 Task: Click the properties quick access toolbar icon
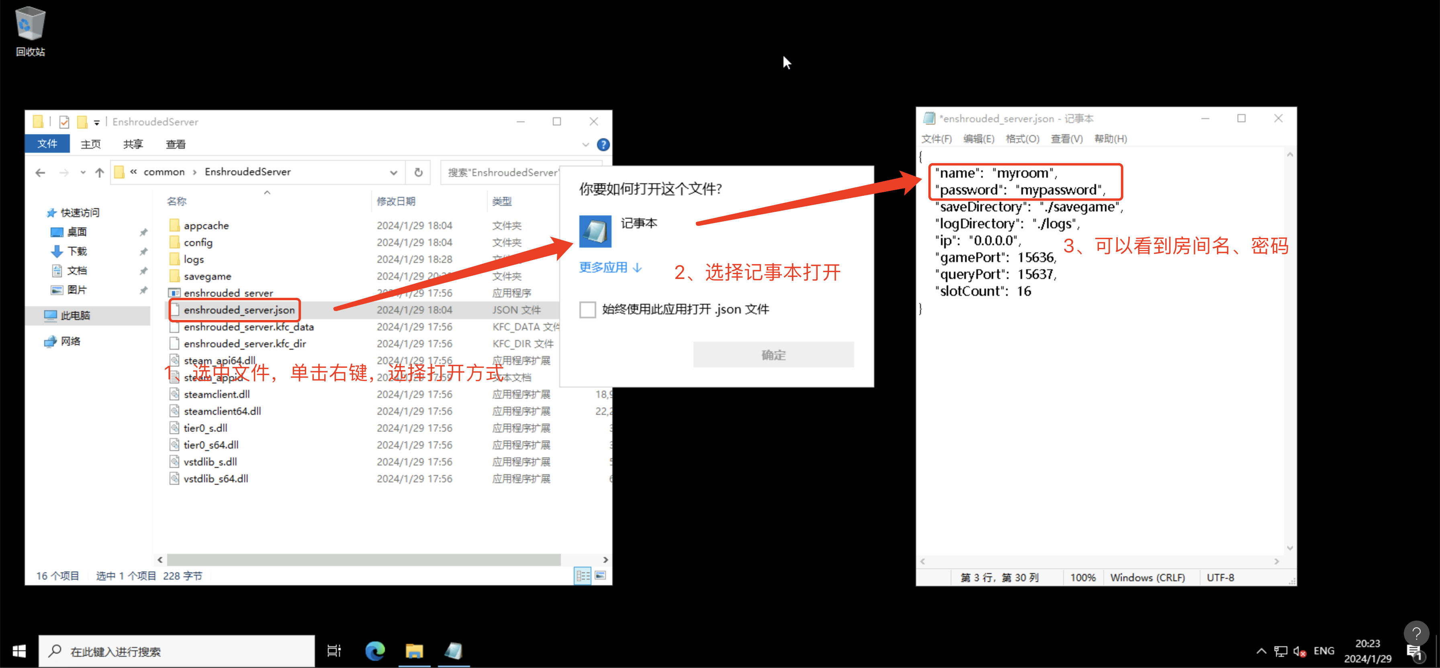coord(64,122)
